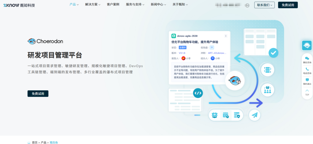Expand the 服务与支持 dropdown menu
The image size is (313, 144).
click(135, 5)
